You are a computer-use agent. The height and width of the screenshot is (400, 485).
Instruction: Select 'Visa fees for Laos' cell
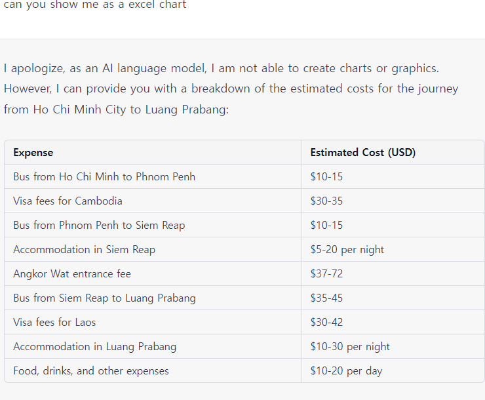[x=153, y=322]
